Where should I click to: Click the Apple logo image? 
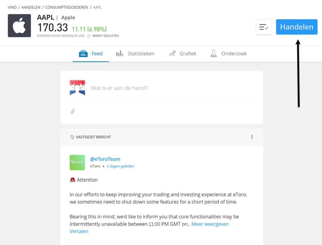[19, 25]
